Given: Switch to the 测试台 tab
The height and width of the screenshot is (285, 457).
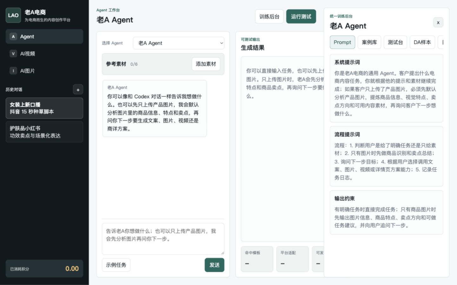Looking at the screenshot, I should [x=395, y=42].
